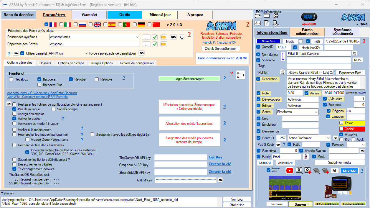This screenshot has width=370, height=208.
Task: Select the English UK flag language checkbox
Action: (90, 24)
